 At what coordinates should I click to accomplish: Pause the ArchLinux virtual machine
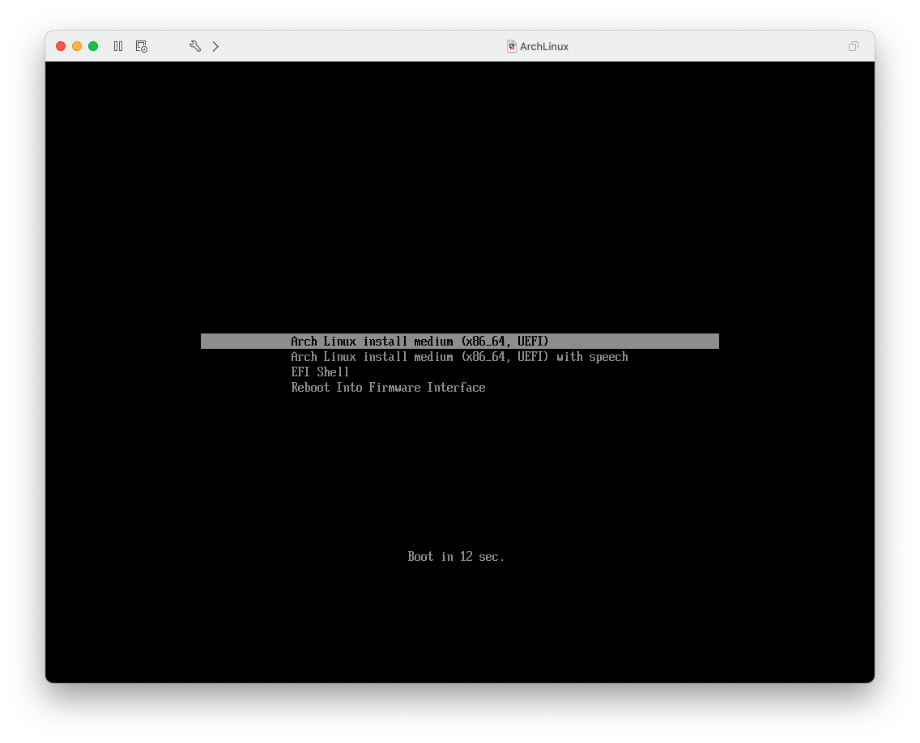118,46
